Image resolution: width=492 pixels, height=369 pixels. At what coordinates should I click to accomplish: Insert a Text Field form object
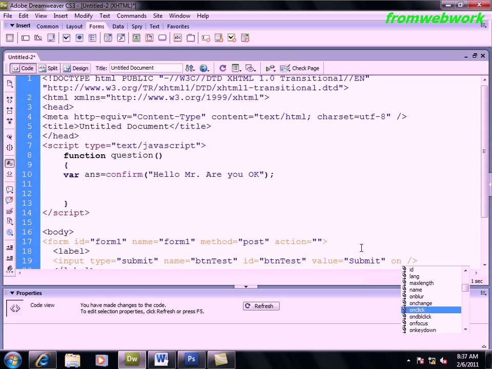pyautogui.click(x=26, y=38)
